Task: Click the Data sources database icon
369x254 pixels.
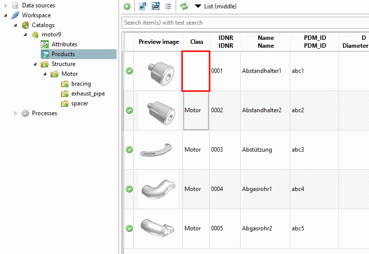Action: point(15,5)
